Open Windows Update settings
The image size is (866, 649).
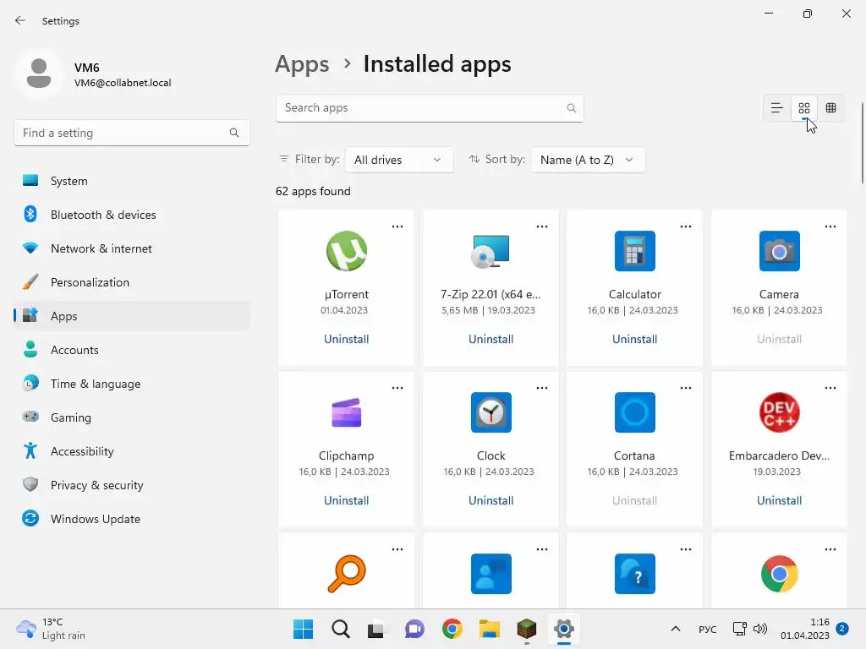(132, 519)
